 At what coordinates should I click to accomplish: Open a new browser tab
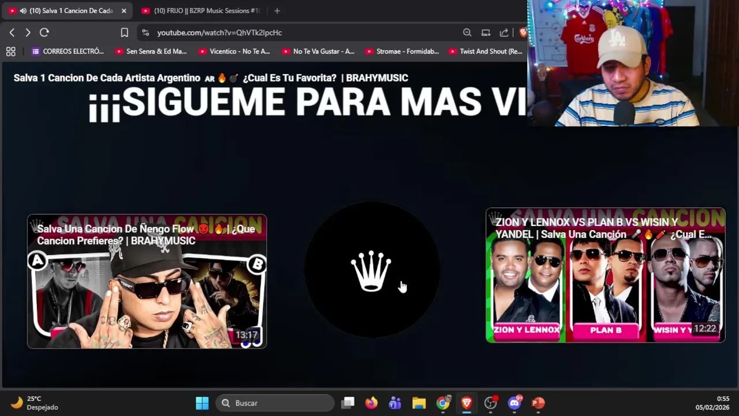click(x=277, y=11)
